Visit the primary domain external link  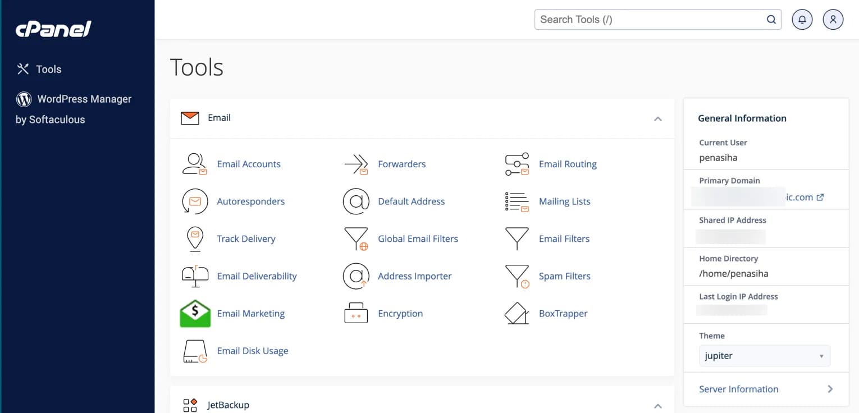coord(820,197)
